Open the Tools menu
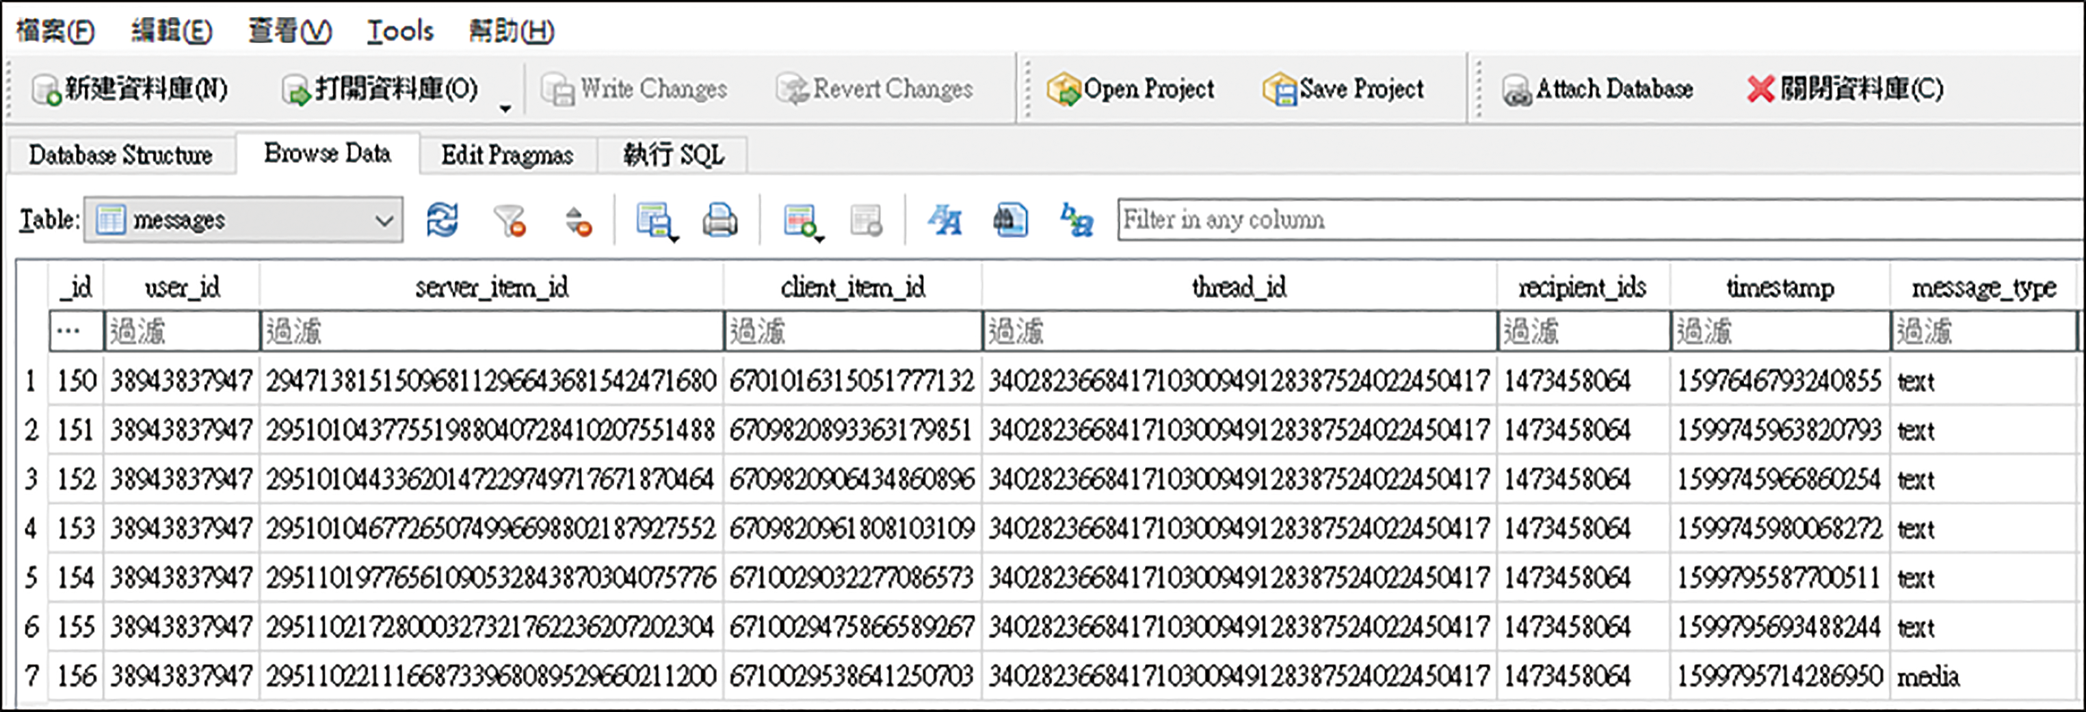The width and height of the screenshot is (2086, 712). (x=401, y=31)
